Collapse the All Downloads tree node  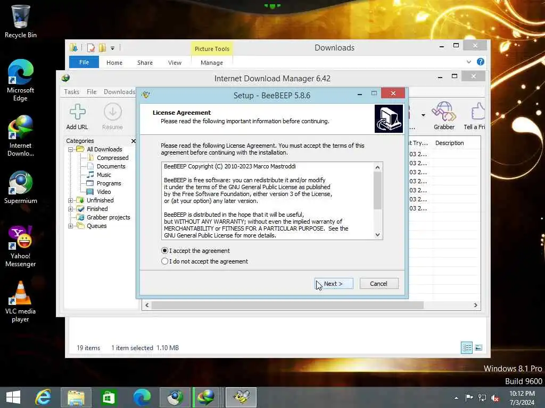pyautogui.click(x=70, y=149)
